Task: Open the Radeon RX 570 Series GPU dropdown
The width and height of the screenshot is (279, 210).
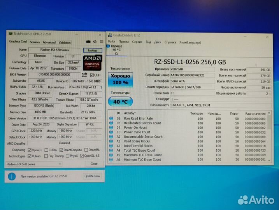Action: [34, 164]
